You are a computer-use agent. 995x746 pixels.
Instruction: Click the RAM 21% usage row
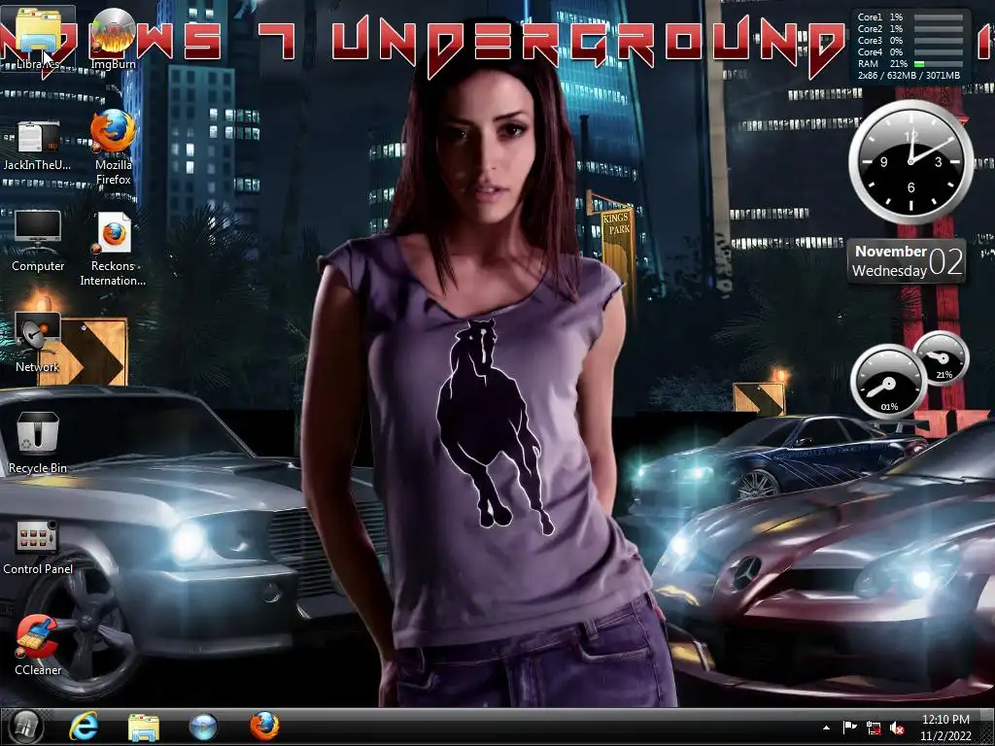(909, 63)
